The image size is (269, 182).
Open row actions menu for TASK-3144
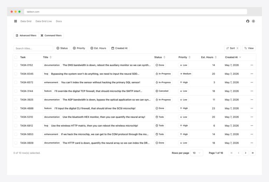point(252,91)
